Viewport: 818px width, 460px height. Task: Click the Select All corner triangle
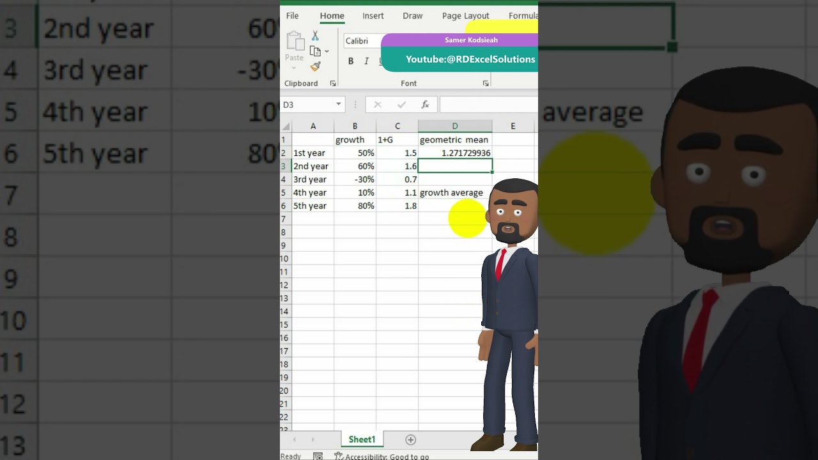(286, 126)
